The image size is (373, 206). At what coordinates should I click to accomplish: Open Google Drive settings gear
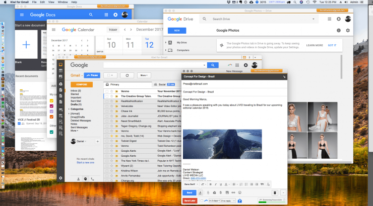point(348,31)
